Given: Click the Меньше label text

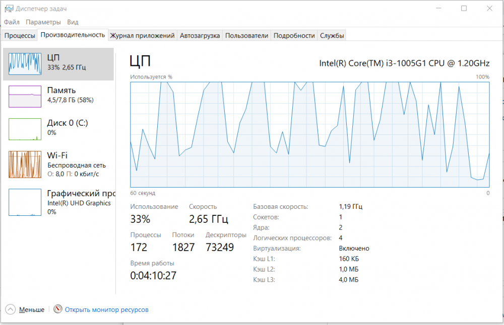Looking at the screenshot, I should pos(32,309).
